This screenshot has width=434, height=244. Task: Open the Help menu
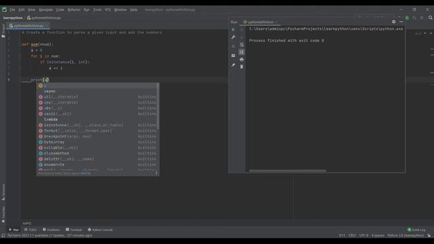click(134, 9)
